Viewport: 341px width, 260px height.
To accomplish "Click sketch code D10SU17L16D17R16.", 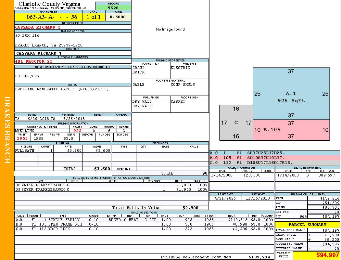I will (x=270, y=162).
